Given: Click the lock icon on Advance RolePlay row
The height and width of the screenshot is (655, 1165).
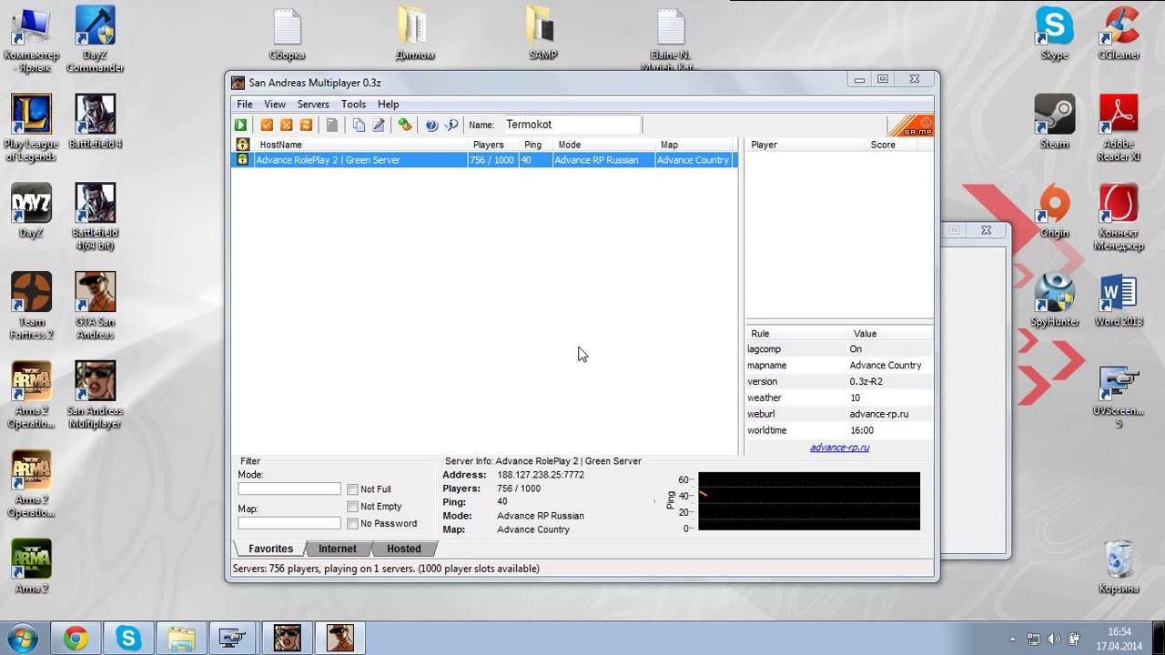Looking at the screenshot, I should click(x=242, y=160).
